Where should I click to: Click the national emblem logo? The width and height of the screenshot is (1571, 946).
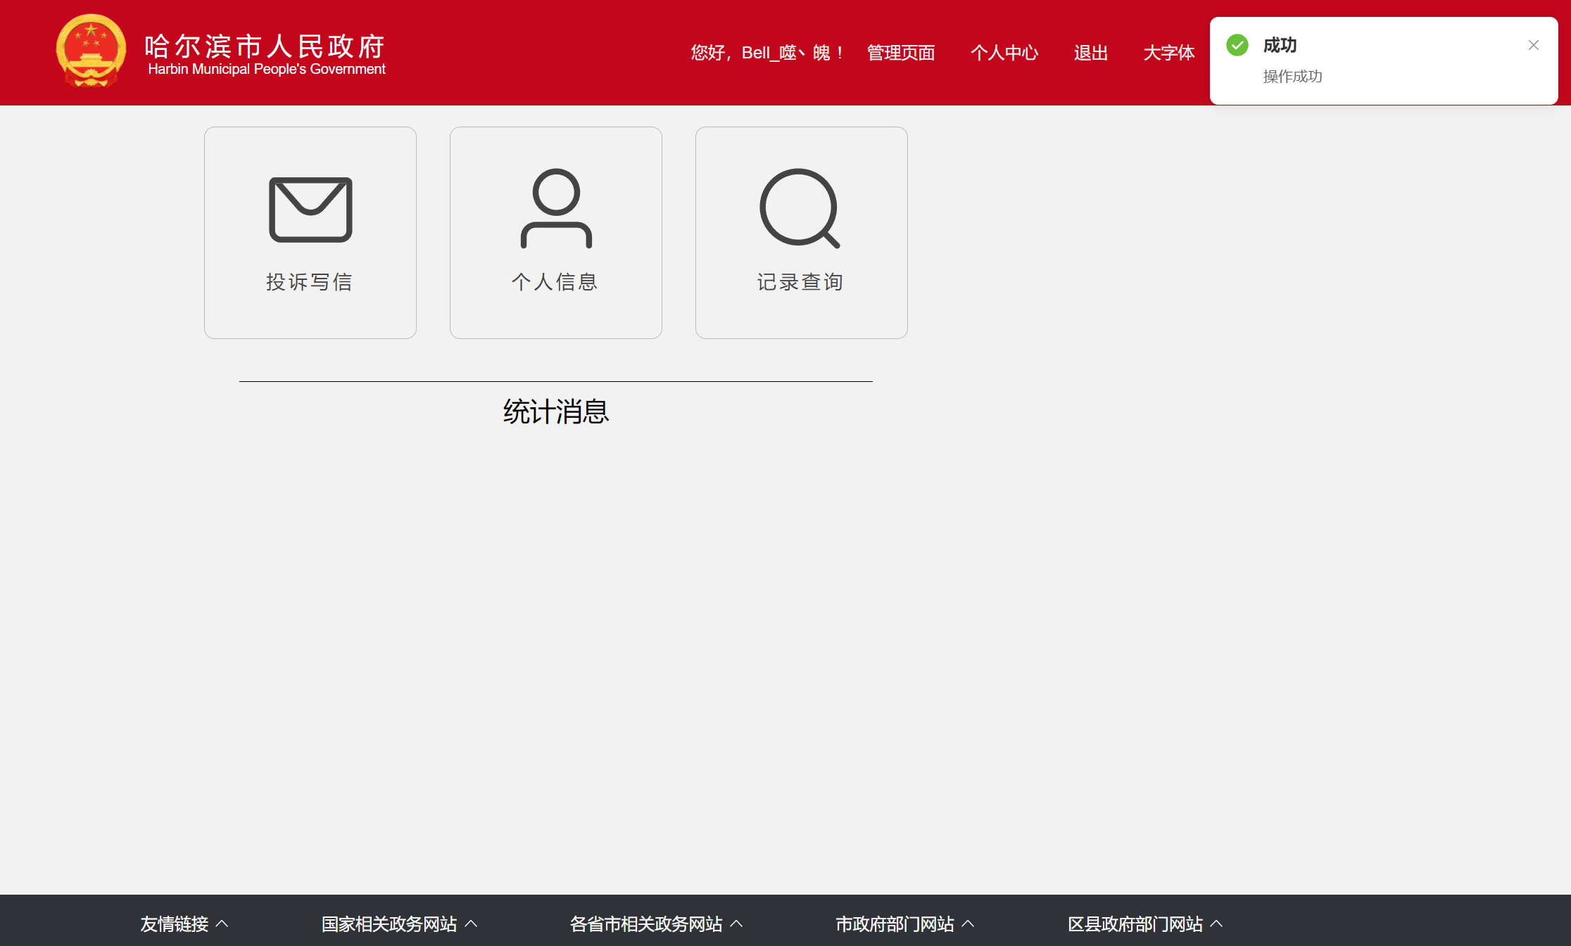[x=92, y=51]
